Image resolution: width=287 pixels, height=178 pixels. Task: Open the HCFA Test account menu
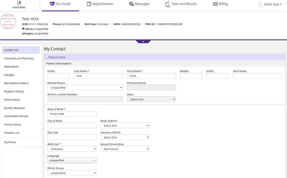tap(270, 4)
